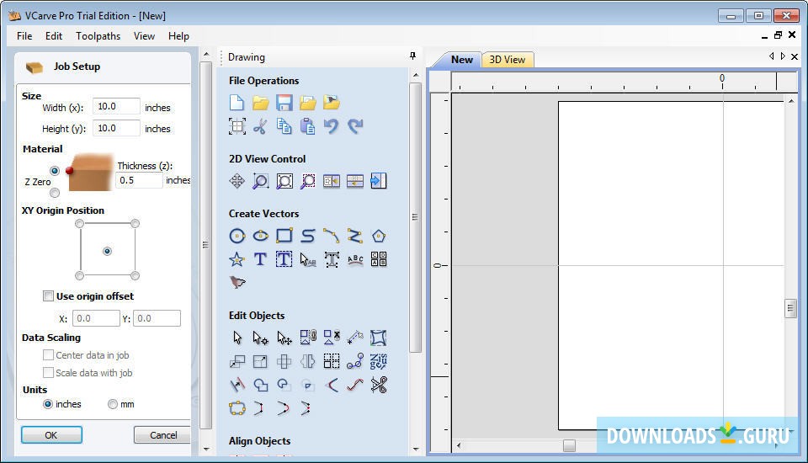Set XY origin to top-left corner
The height and width of the screenshot is (463, 808).
click(79, 223)
